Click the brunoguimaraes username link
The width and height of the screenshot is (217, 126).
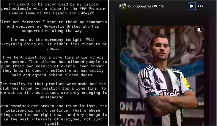141,6
